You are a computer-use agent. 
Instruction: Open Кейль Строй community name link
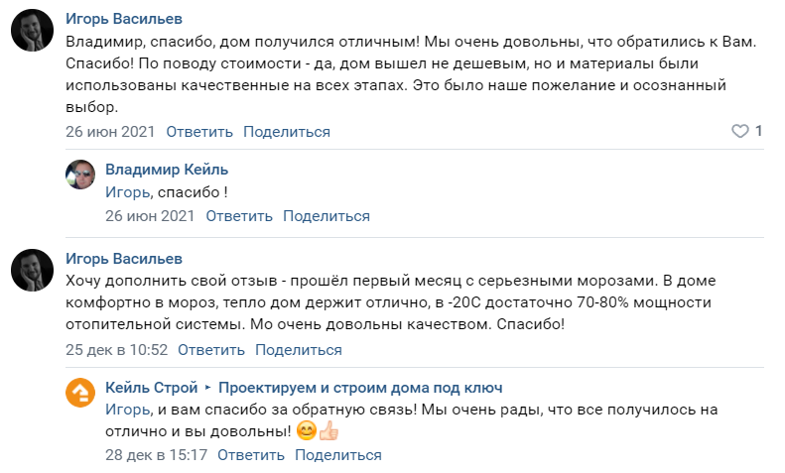coord(151,388)
